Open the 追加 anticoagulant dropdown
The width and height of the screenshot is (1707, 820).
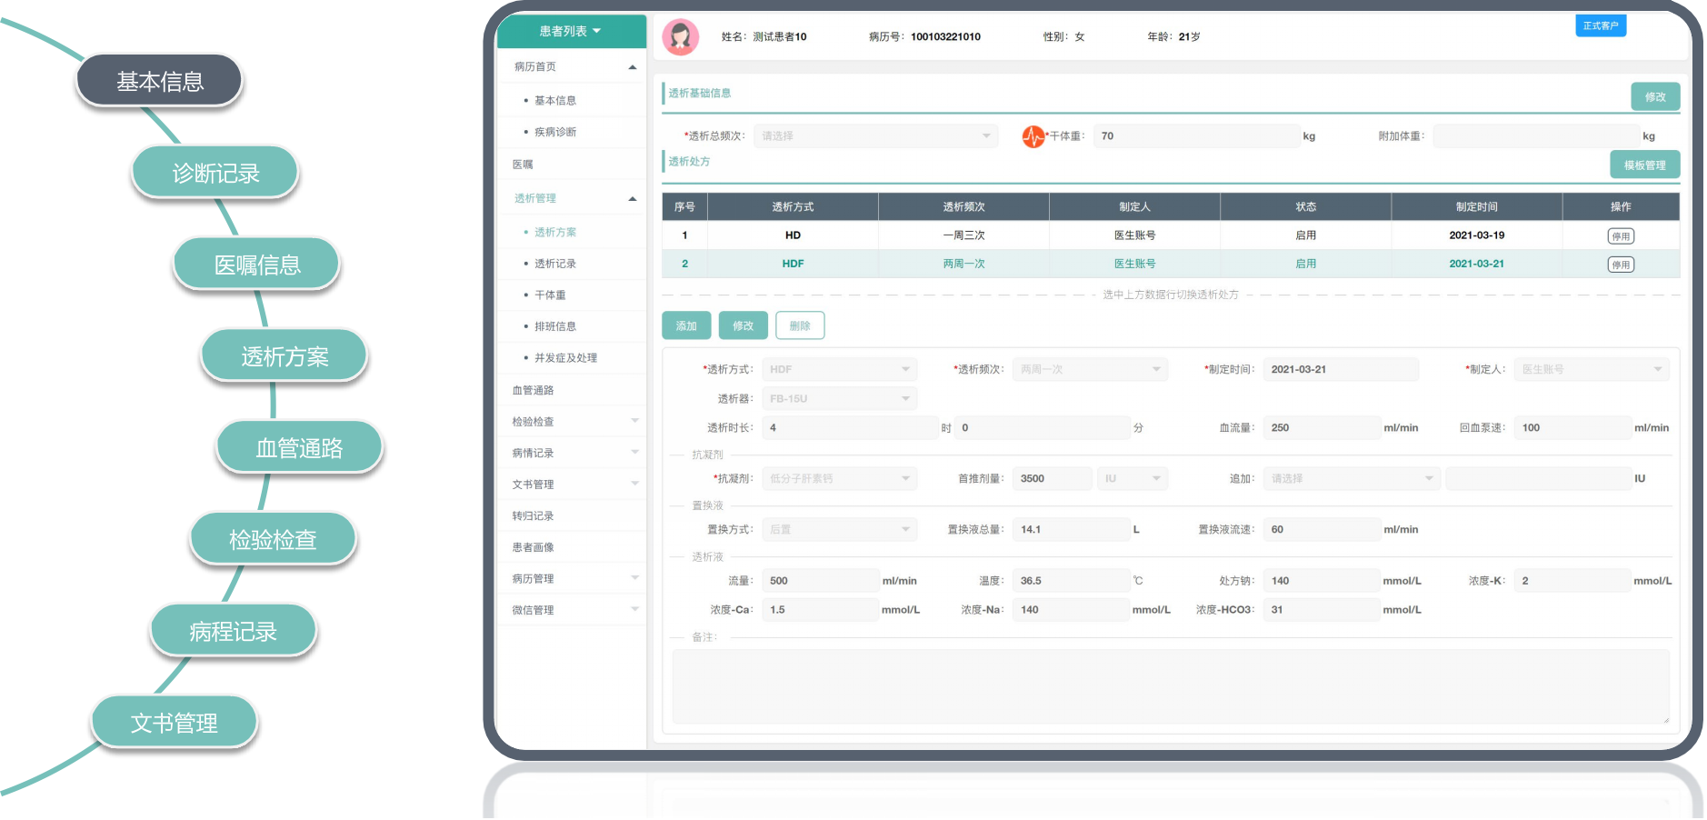(x=1351, y=479)
